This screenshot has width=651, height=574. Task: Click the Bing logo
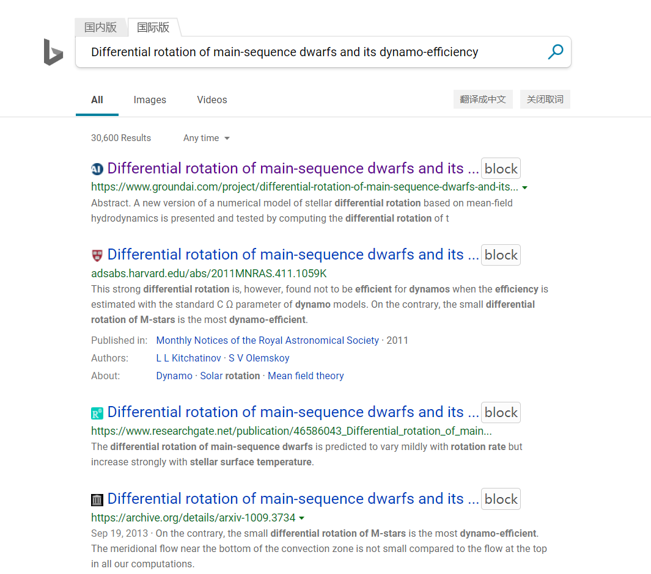(53, 53)
